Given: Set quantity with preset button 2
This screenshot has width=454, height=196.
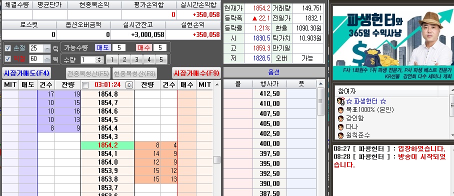Looking at the screenshot, I should tap(124, 59).
